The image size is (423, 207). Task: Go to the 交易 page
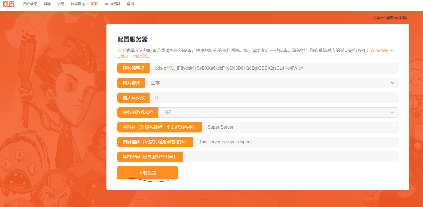coord(61,4)
